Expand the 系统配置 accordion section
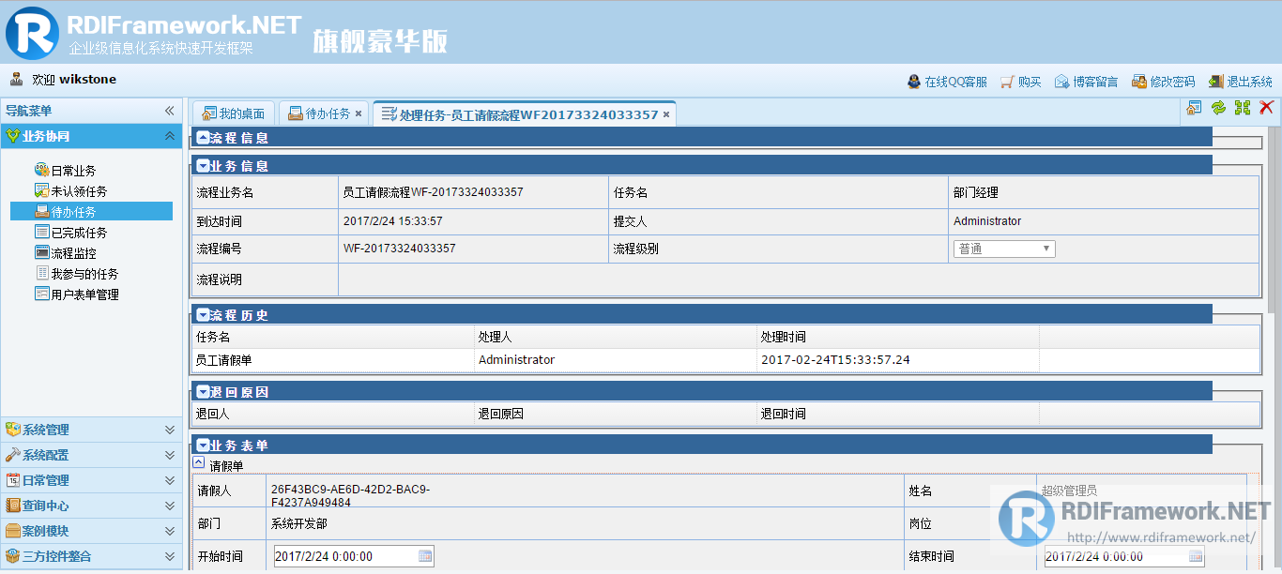Viewport: 1282px width, 574px height. pos(91,455)
